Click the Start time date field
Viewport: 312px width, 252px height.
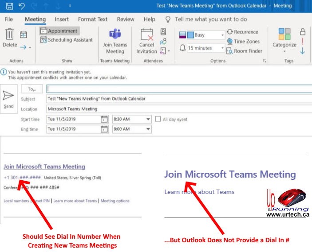73,119
